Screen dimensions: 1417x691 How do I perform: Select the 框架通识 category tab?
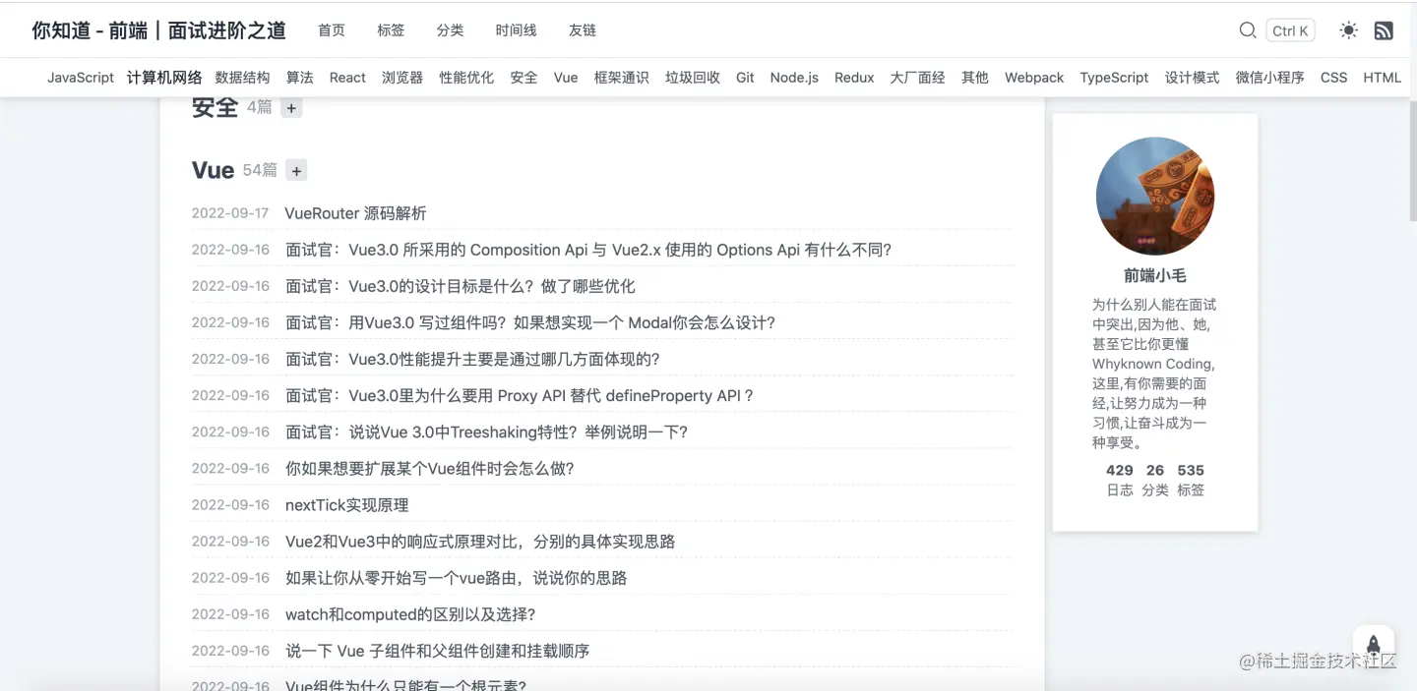622,78
